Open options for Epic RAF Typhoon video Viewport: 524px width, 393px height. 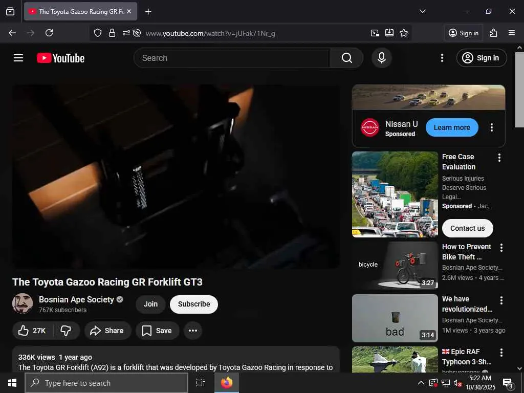coord(501,352)
